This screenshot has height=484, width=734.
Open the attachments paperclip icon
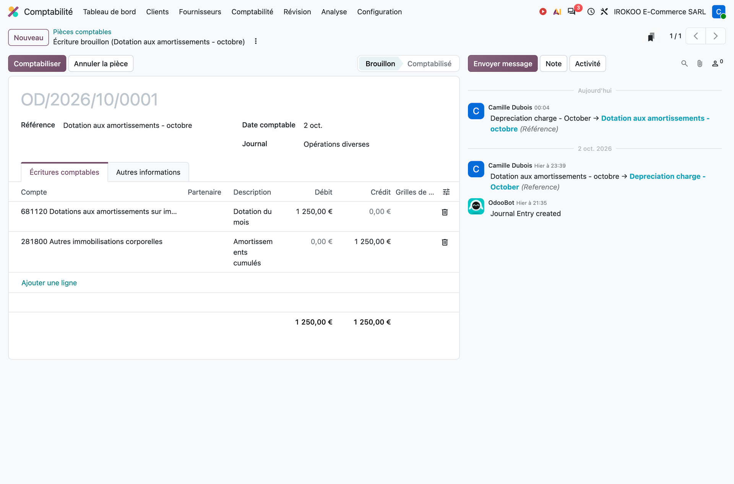(x=700, y=63)
